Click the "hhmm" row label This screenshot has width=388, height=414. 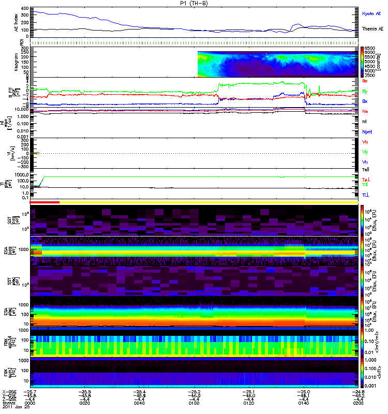8,403
